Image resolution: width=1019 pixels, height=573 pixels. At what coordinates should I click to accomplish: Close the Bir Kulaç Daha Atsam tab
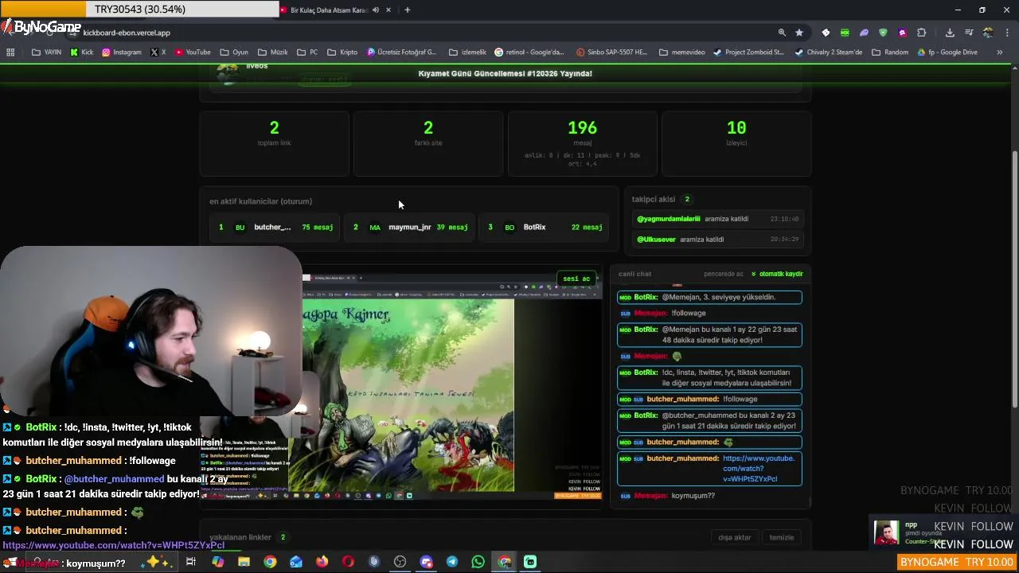[x=388, y=10]
